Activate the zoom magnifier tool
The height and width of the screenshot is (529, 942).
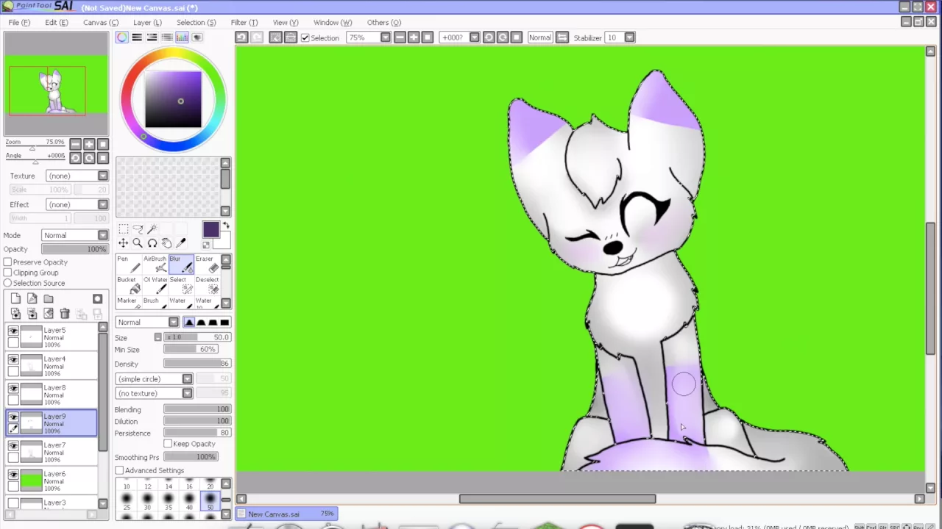click(x=138, y=243)
